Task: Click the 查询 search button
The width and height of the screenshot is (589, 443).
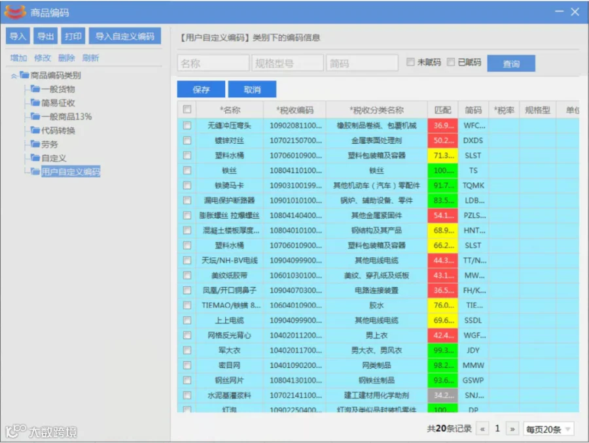Action: tap(511, 63)
